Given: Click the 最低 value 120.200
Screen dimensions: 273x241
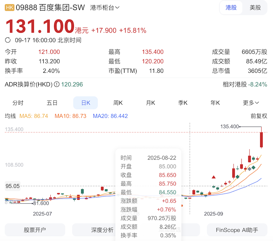Looking at the screenshot, I should tap(153, 61).
